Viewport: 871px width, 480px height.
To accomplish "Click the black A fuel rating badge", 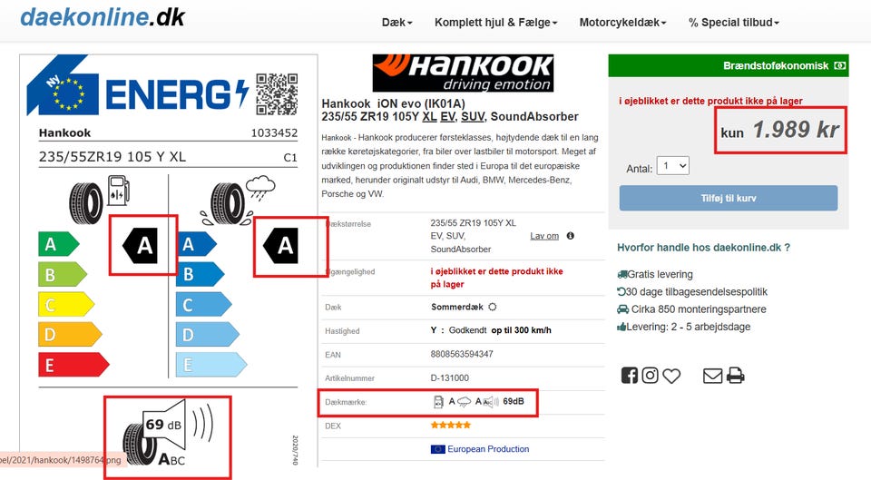I will point(140,245).
